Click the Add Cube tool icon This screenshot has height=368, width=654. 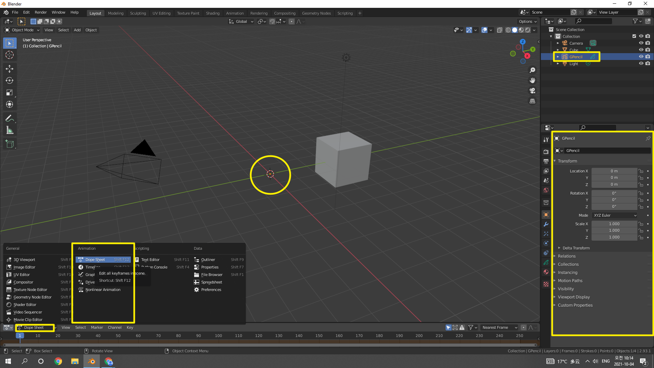pos(10,144)
